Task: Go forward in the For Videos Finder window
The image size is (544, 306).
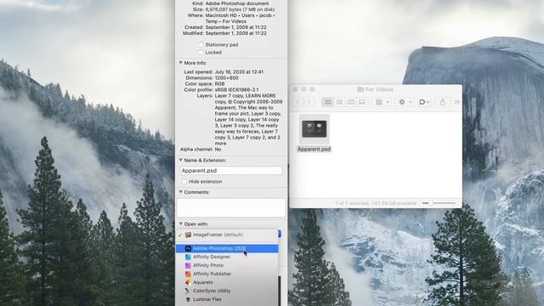Action: pos(309,102)
